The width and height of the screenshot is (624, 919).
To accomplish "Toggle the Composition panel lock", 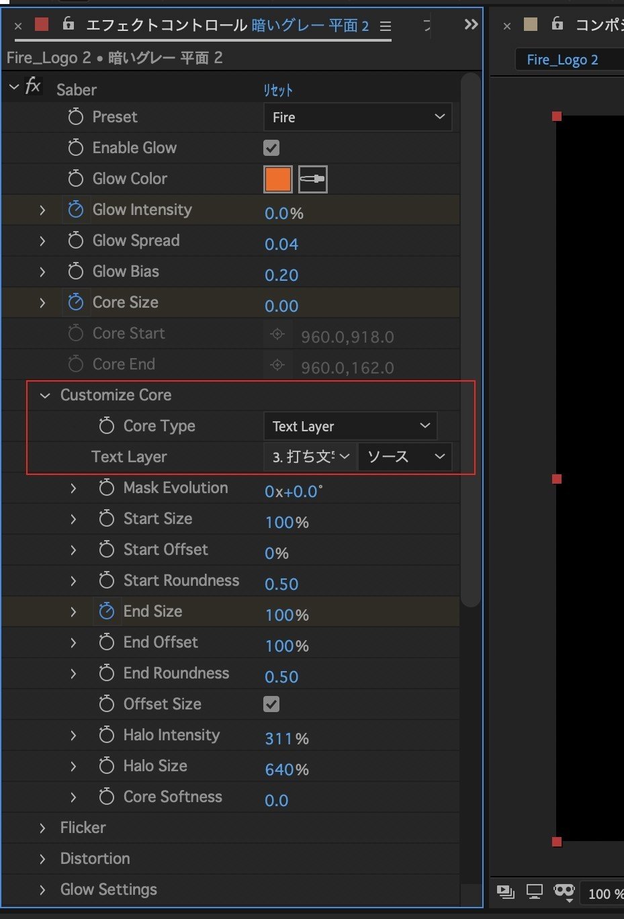I will 557,25.
